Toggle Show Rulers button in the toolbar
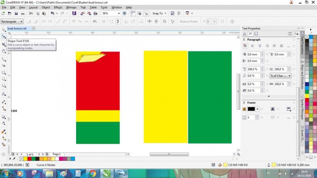 (133, 13)
